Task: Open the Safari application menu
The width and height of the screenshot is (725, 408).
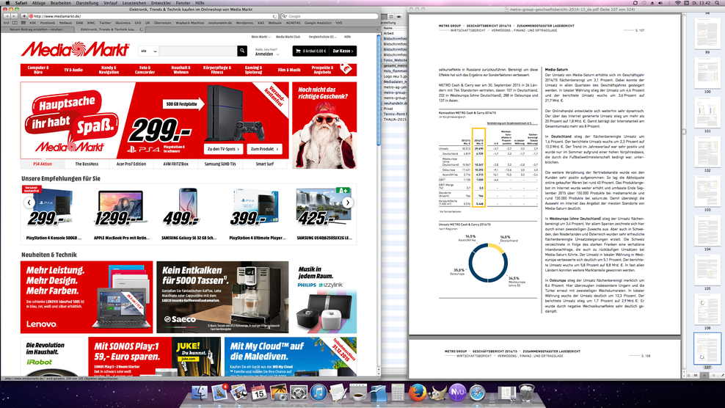Action: tap(21, 3)
